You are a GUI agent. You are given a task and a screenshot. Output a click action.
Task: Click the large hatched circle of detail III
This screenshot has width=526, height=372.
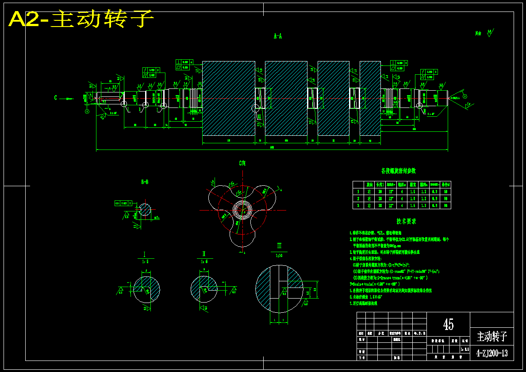[279, 289]
